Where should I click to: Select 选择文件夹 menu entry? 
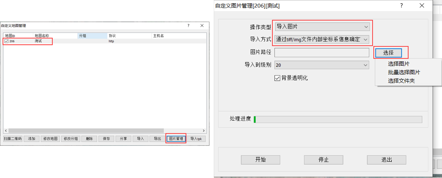pos(401,81)
